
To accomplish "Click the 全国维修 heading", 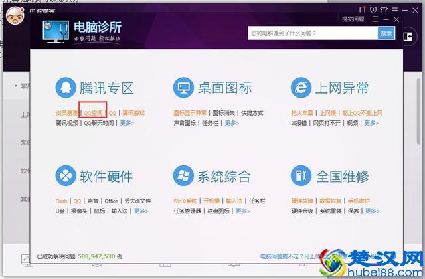I will (343, 177).
